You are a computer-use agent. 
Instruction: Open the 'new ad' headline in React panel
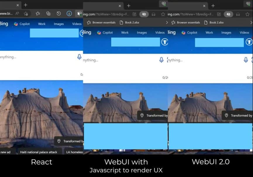click(x=6, y=152)
